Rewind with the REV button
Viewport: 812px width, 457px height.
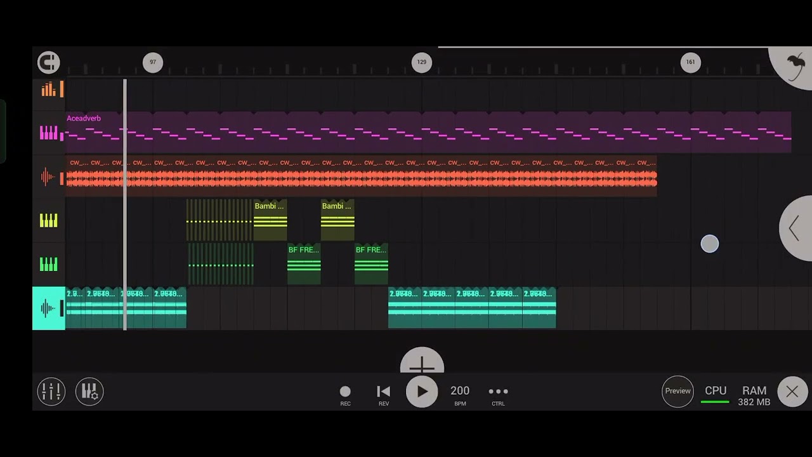383,395
